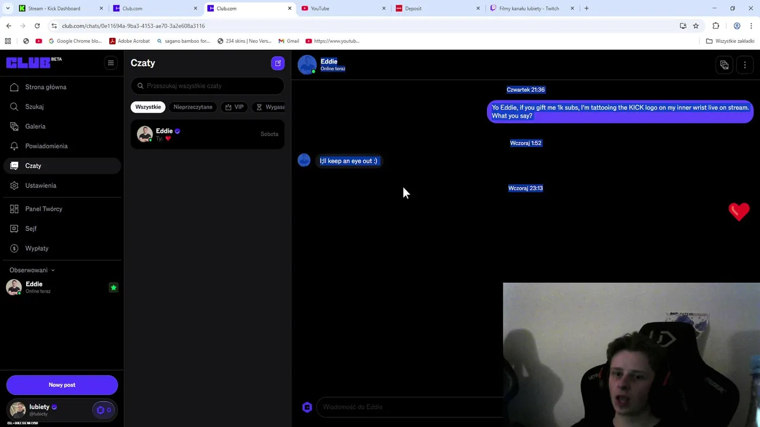The width and height of the screenshot is (760, 427).
Task: Open Sejf vault
Action: pyautogui.click(x=62, y=228)
